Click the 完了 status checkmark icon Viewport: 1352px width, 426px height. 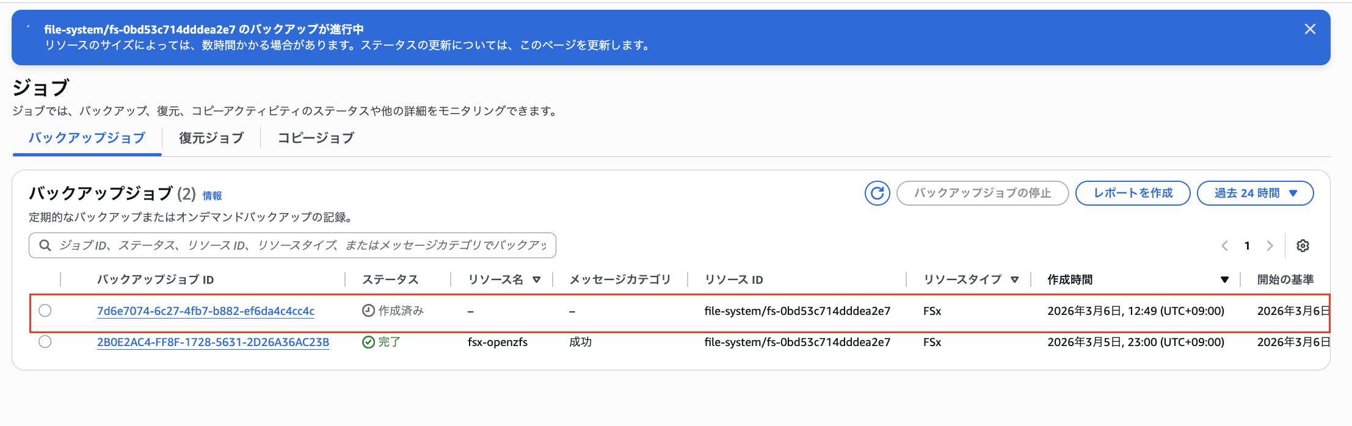[x=368, y=342]
